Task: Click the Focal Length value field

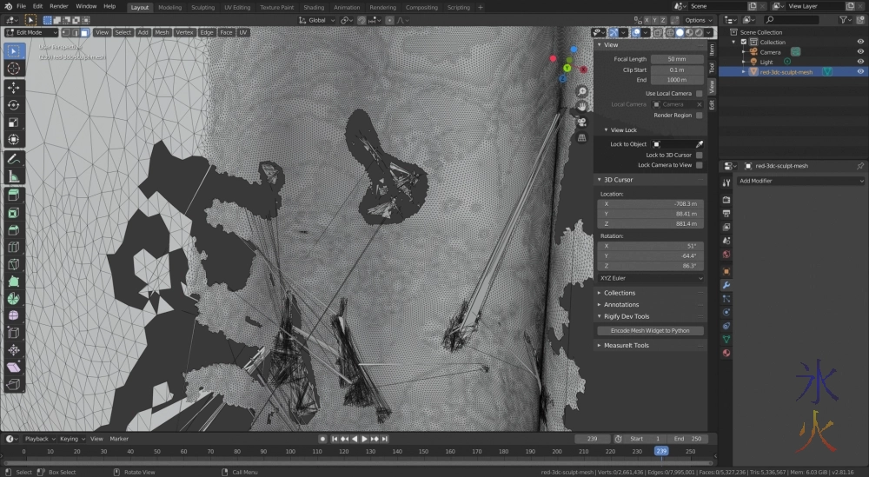Action: pos(677,59)
